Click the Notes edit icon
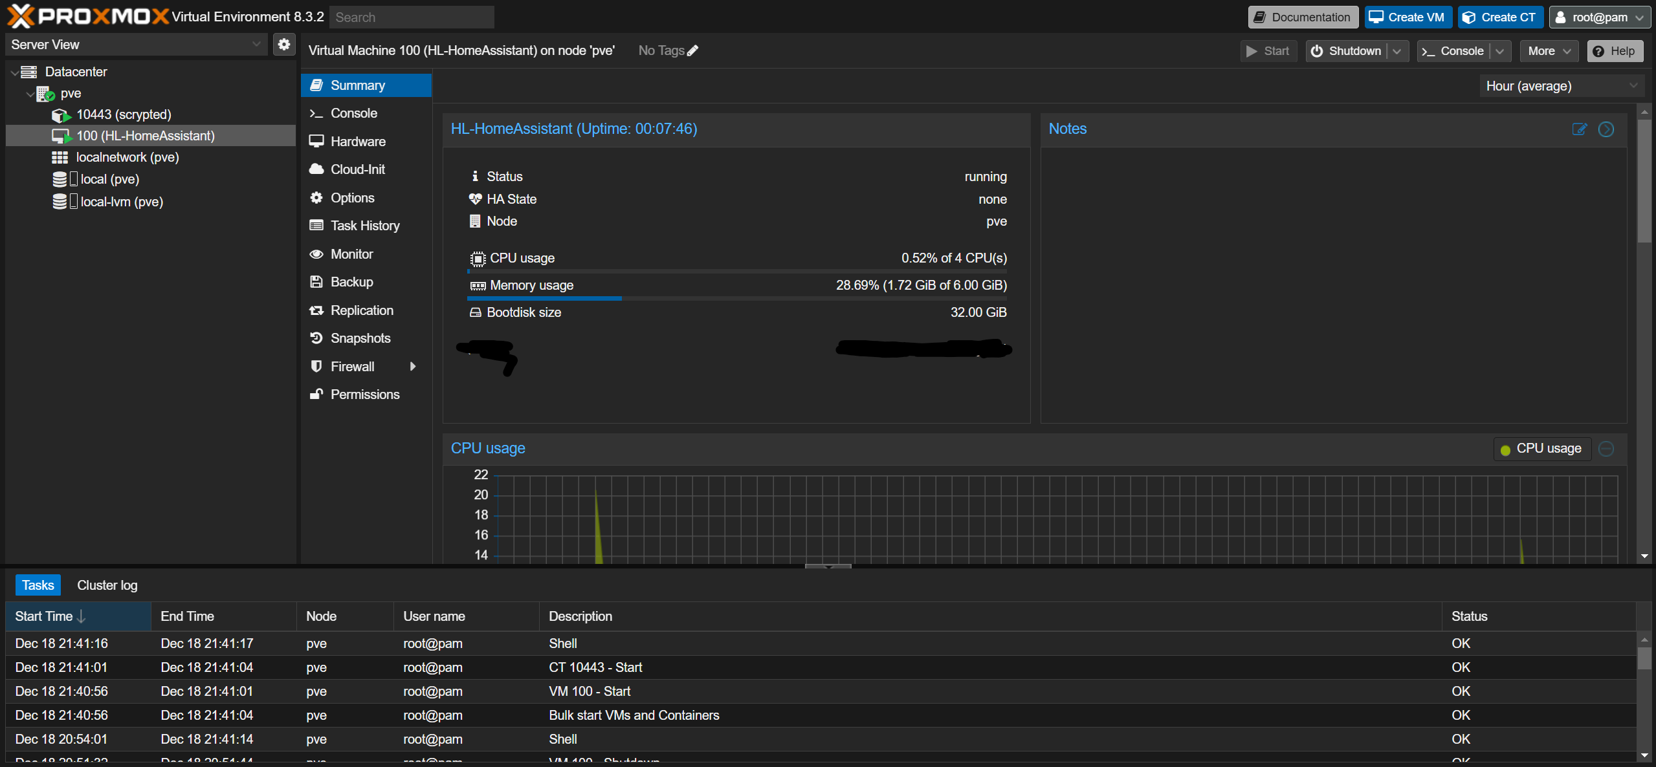The image size is (1656, 767). pyautogui.click(x=1579, y=129)
